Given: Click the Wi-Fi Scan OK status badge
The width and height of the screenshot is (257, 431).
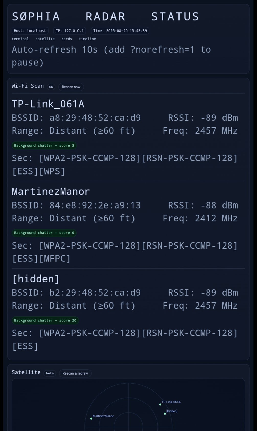Looking at the screenshot, I should pos(51,87).
